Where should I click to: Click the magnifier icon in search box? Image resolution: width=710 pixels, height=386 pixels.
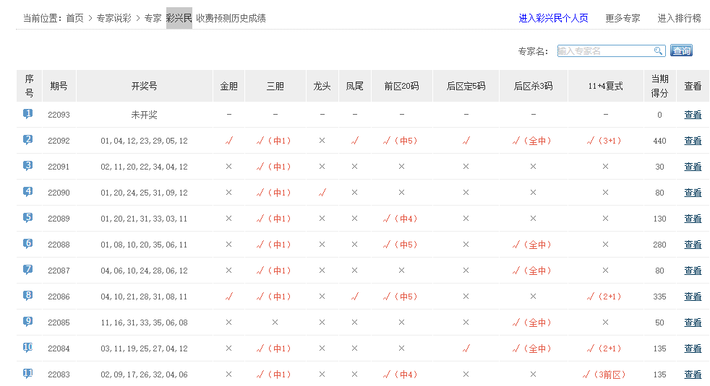[x=658, y=51]
